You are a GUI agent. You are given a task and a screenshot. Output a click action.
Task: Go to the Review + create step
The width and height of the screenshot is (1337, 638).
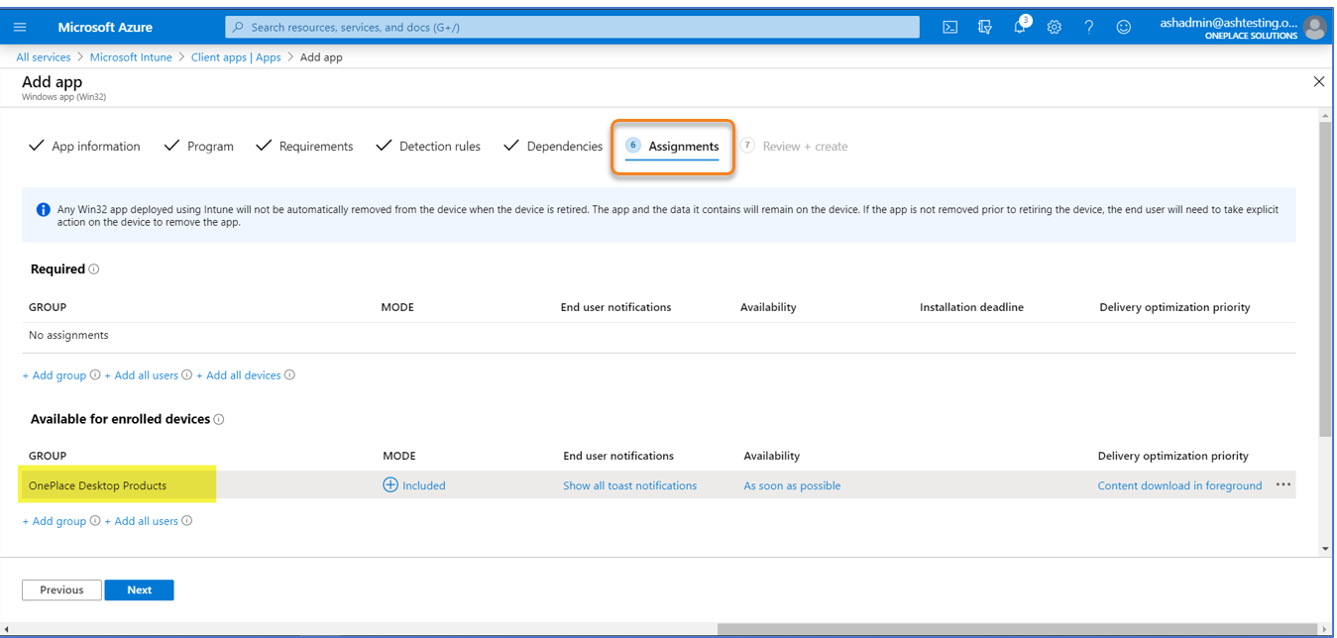click(x=794, y=146)
